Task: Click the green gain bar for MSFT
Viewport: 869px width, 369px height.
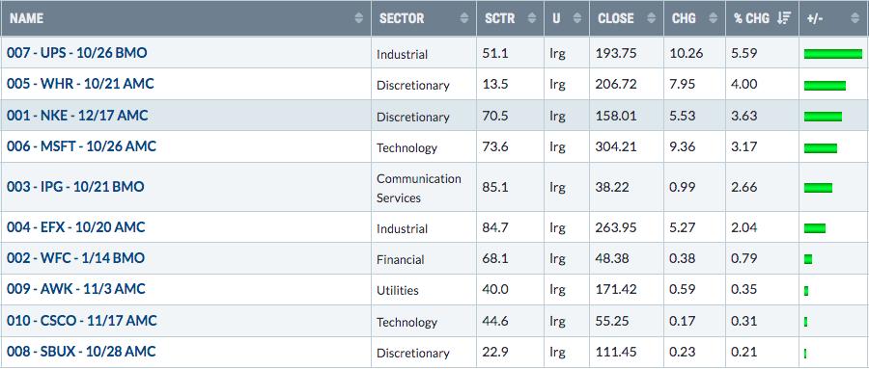Action: click(820, 147)
